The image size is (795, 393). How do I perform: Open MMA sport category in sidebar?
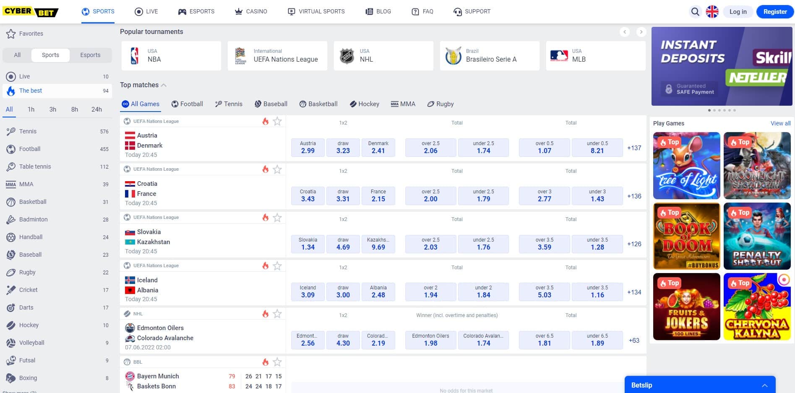pyautogui.click(x=57, y=184)
